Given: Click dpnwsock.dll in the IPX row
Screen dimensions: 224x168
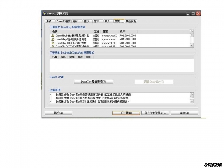Looking at the screenshot, I should 109,43.
